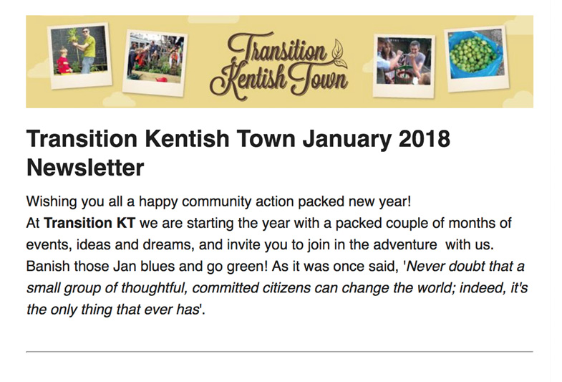Click the cloud graphic in banner's top-right corner
The width and height of the screenshot is (562, 382).
pos(519,25)
